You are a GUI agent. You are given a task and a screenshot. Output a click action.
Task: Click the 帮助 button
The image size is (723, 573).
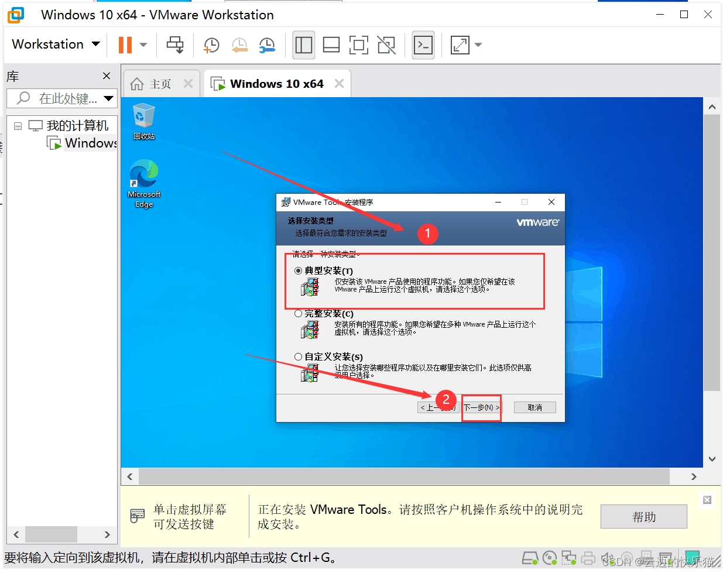[644, 517]
